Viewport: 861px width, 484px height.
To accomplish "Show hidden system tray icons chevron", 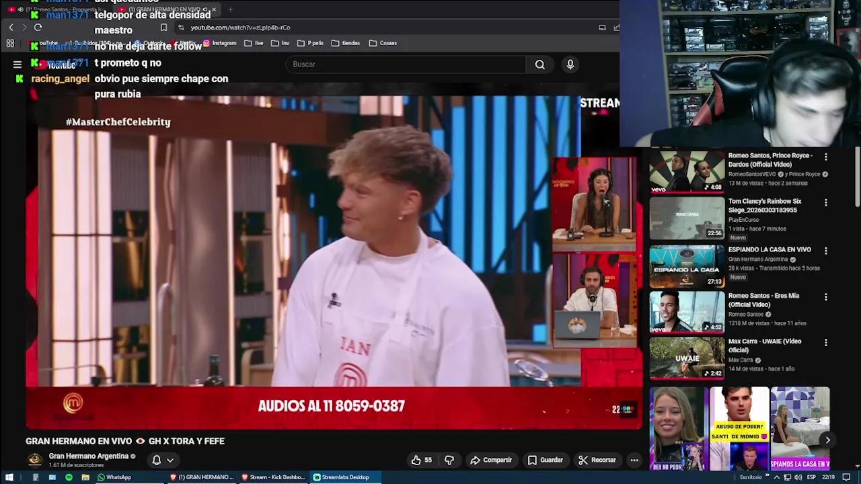I will coord(776,477).
